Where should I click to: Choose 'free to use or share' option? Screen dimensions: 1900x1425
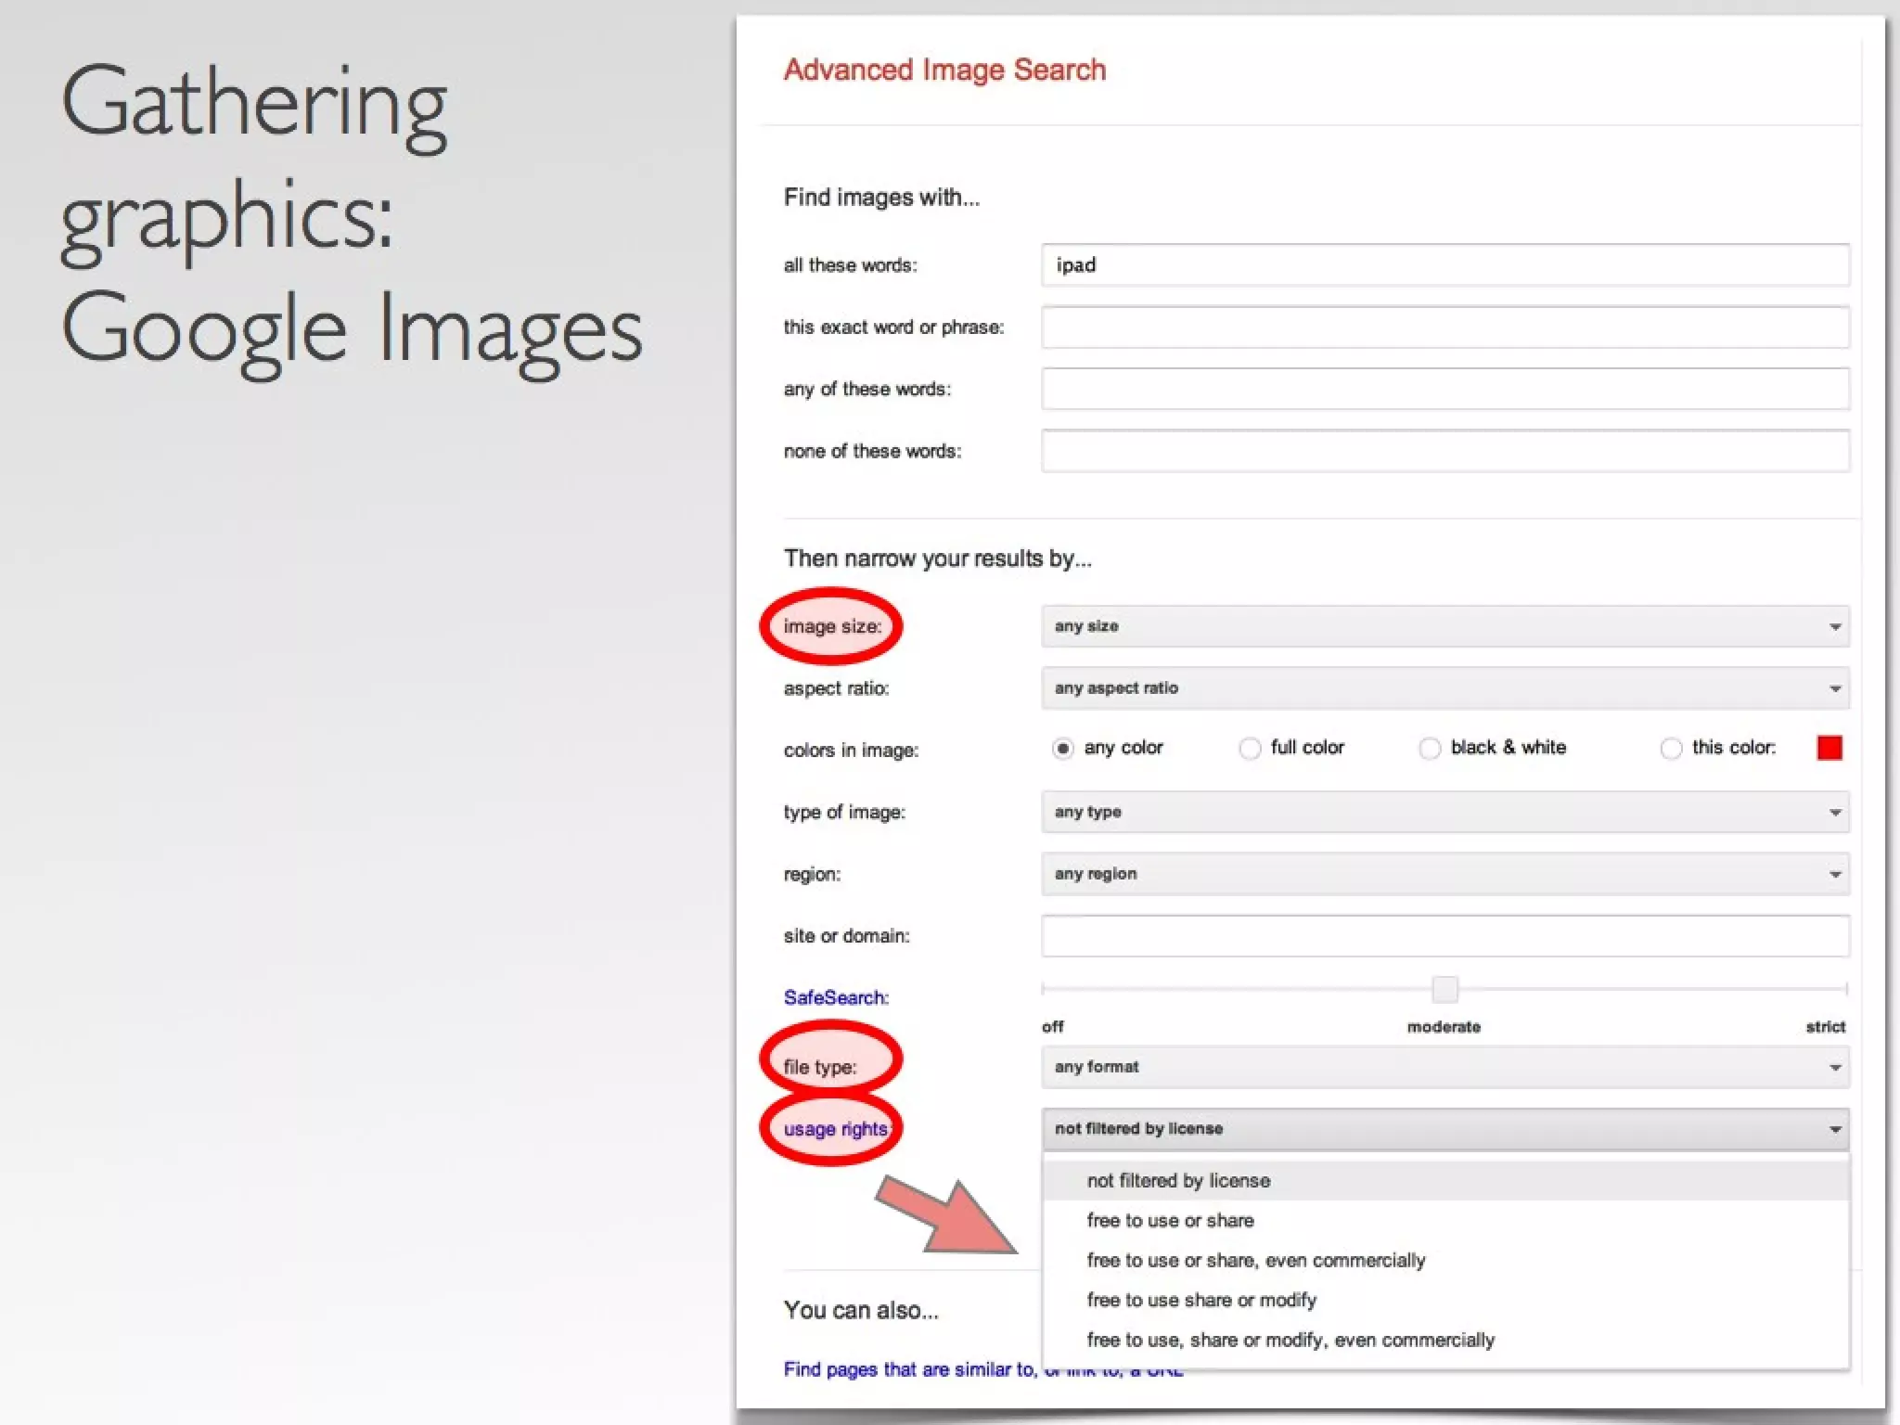point(1170,1220)
